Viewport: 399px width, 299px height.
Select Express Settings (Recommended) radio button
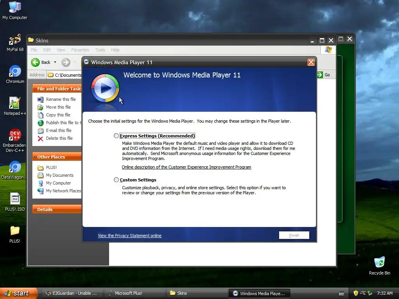116,136
